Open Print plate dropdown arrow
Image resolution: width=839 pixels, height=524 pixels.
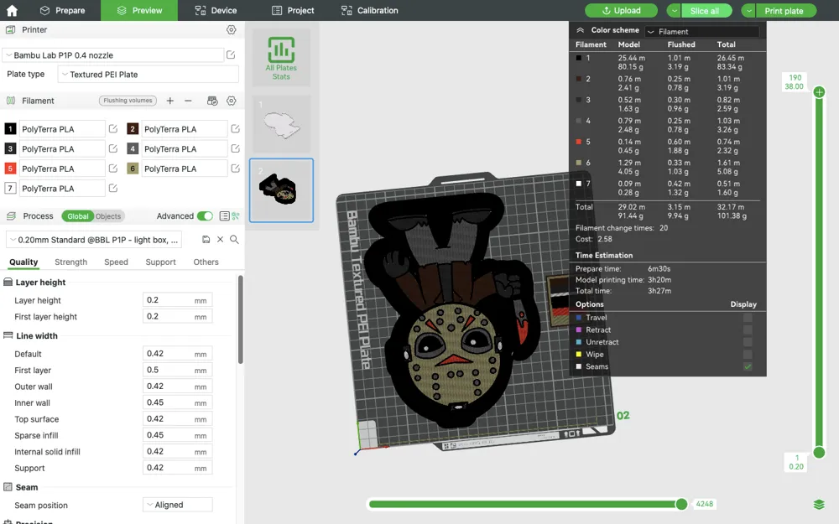coord(748,11)
